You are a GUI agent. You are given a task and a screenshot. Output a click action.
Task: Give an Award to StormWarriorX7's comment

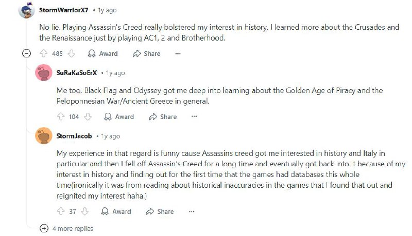coord(102,54)
